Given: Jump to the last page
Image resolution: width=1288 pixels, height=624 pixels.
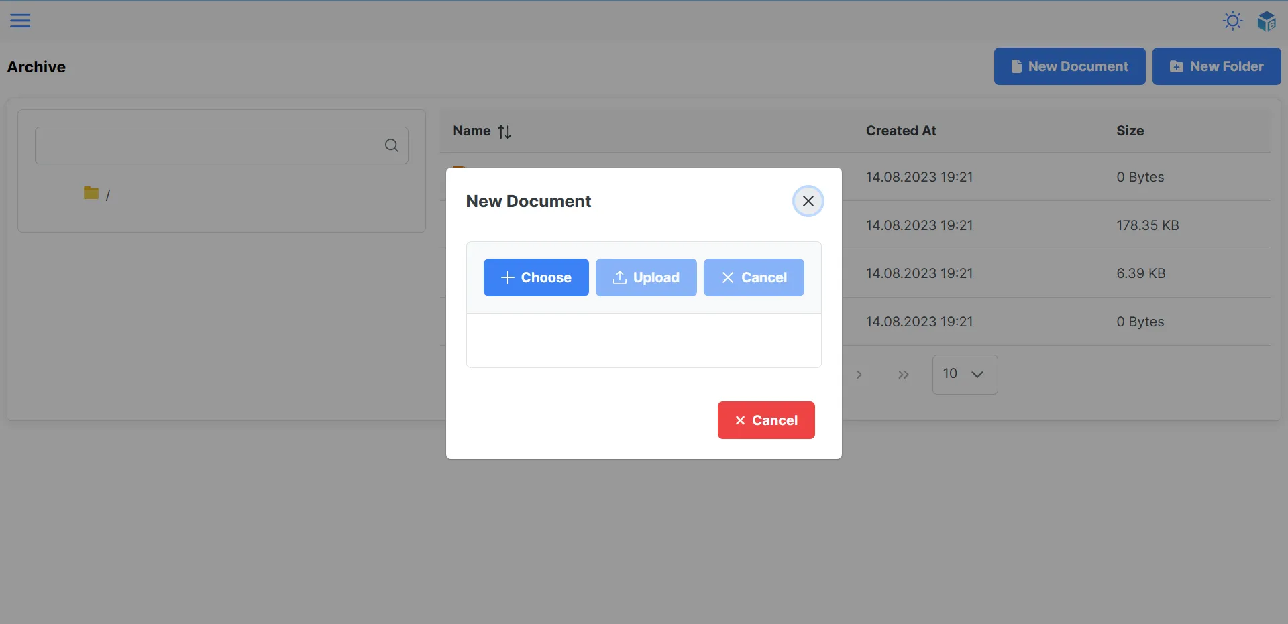Looking at the screenshot, I should click(903, 375).
